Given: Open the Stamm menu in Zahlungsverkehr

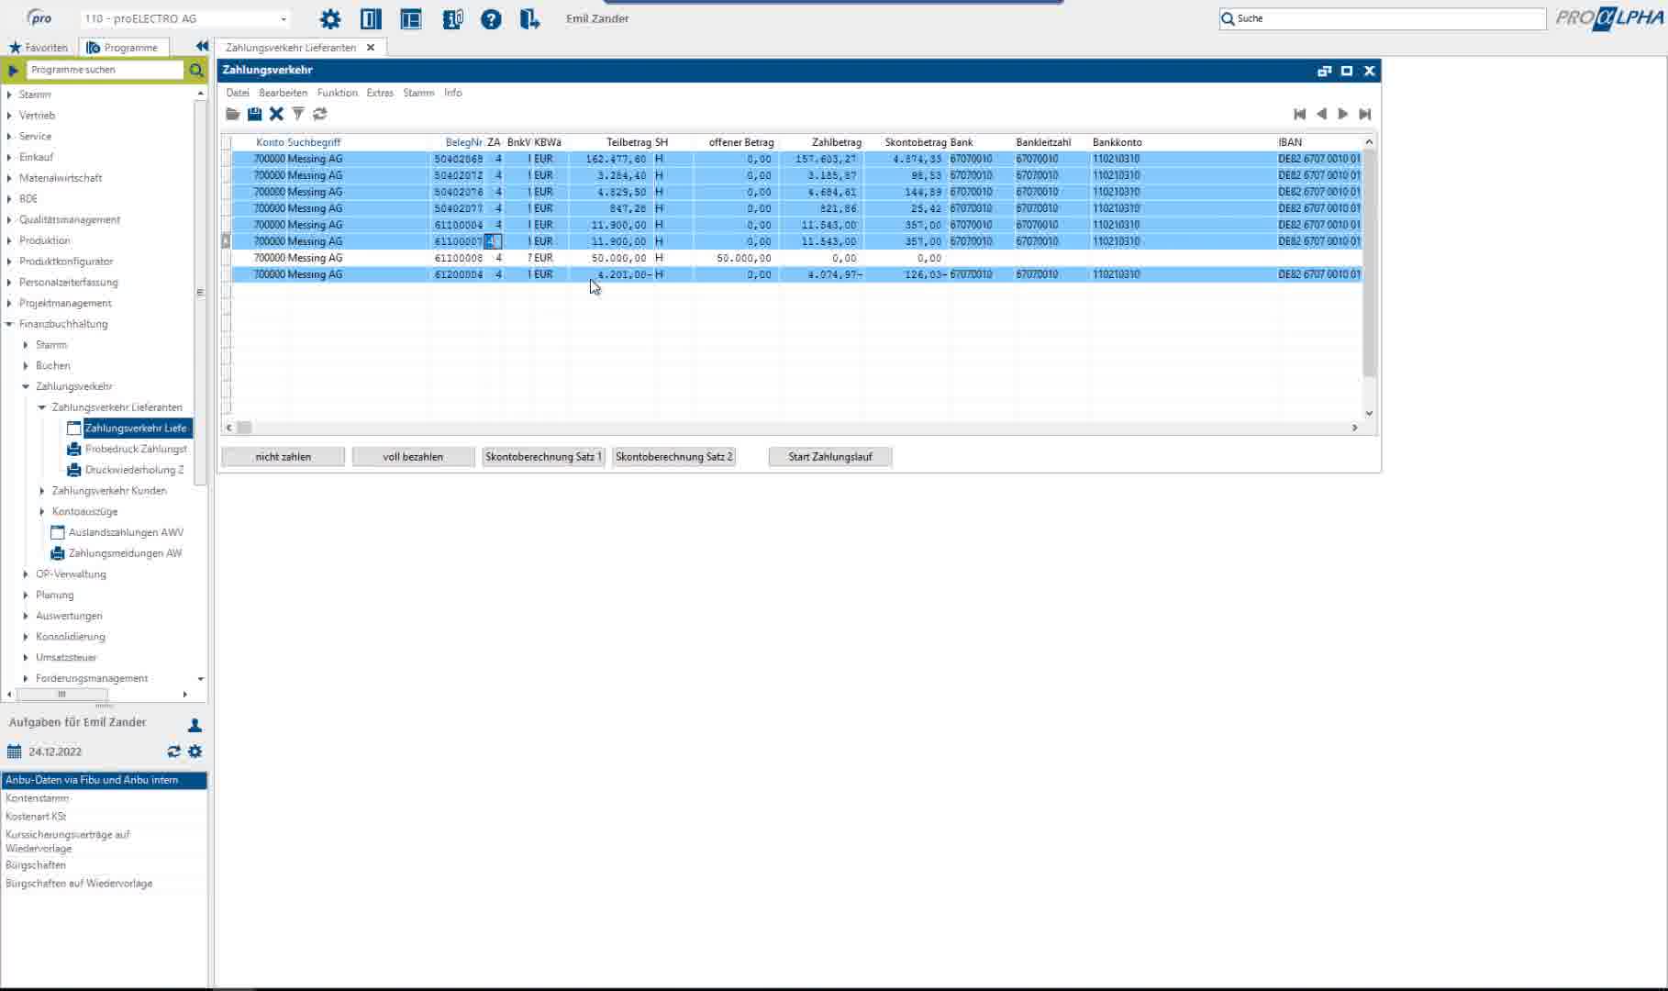Looking at the screenshot, I should 418,93.
